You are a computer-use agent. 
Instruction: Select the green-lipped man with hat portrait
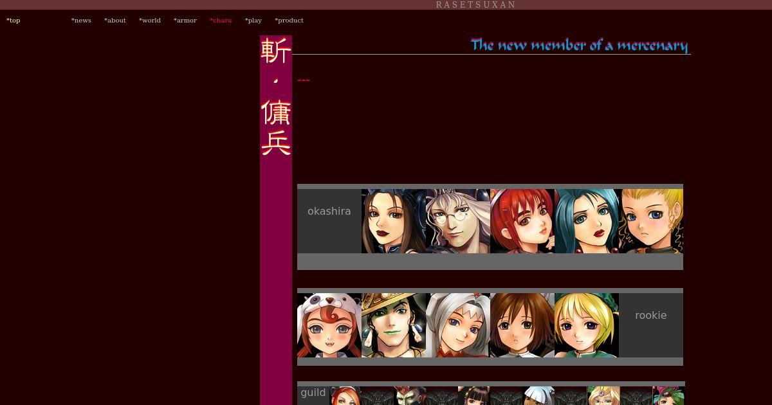pyautogui.click(x=394, y=325)
